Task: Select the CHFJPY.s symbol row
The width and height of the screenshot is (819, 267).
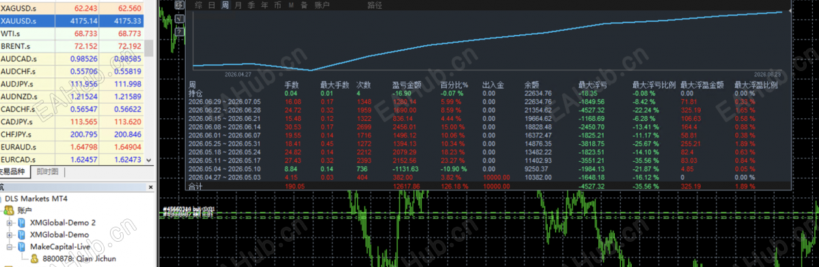Action: point(72,135)
